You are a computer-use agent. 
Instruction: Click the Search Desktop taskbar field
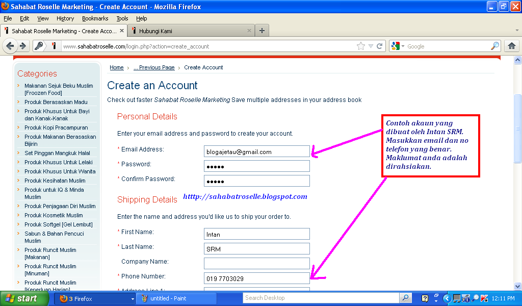click(x=321, y=298)
